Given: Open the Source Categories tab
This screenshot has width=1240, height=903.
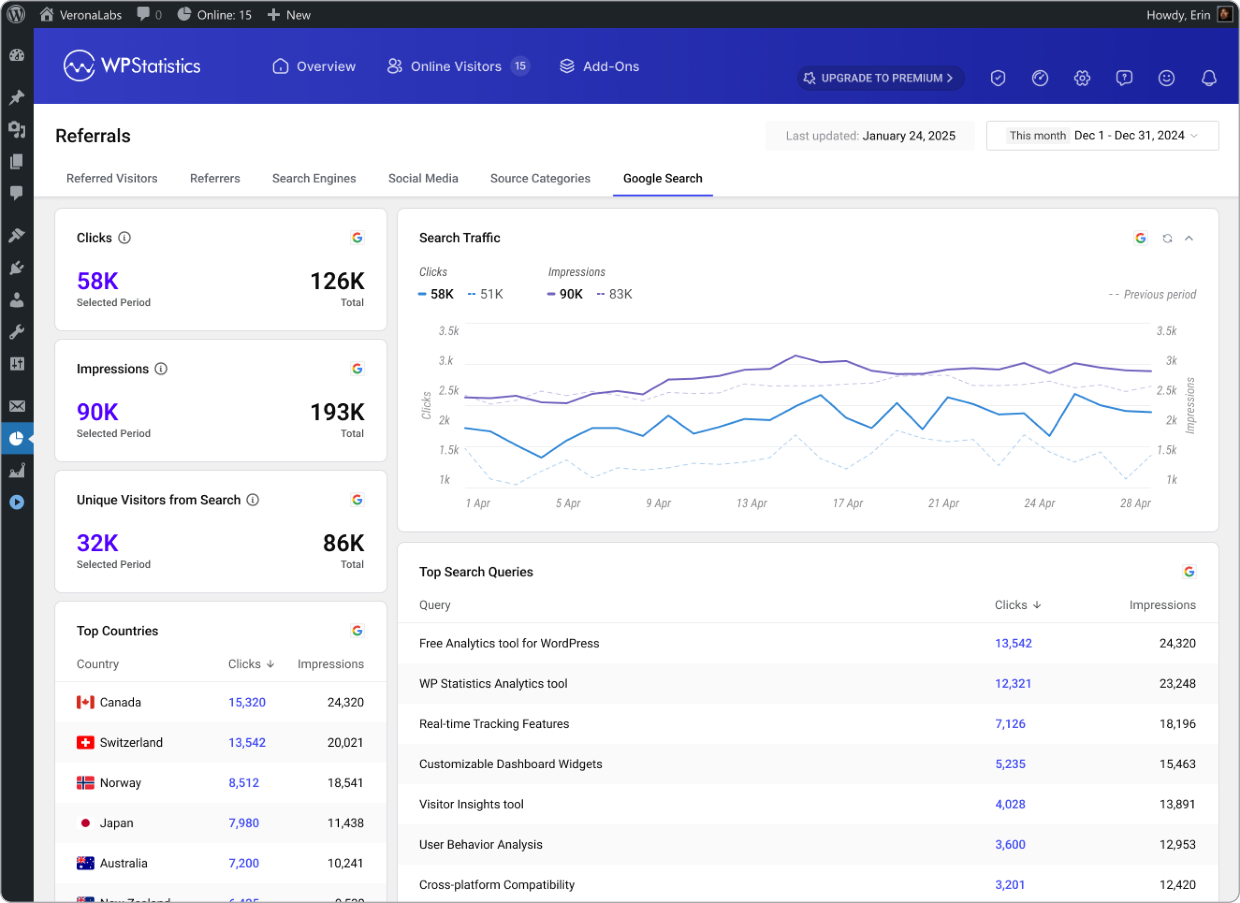Looking at the screenshot, I should tap(539, 178).
